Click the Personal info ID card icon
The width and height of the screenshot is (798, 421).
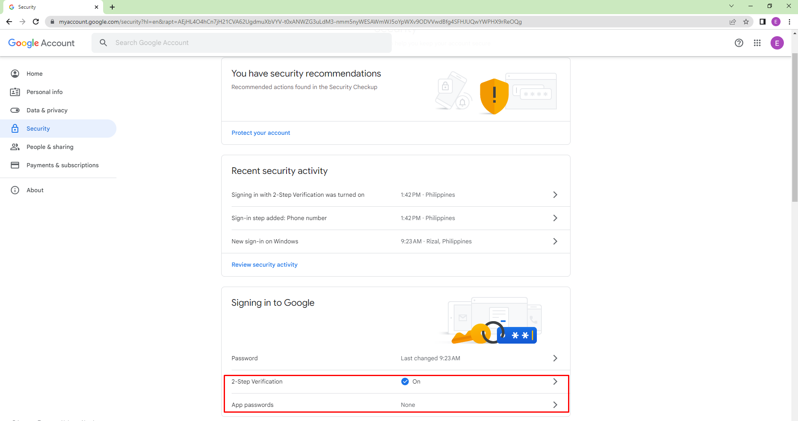coord(15,92)
